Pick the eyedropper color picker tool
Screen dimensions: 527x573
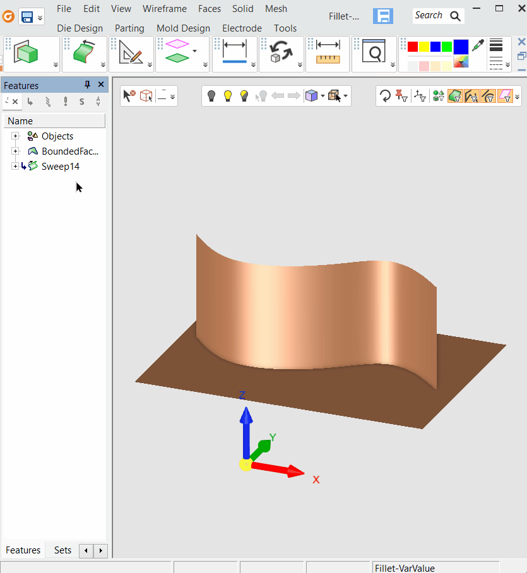tap(478, 47)
